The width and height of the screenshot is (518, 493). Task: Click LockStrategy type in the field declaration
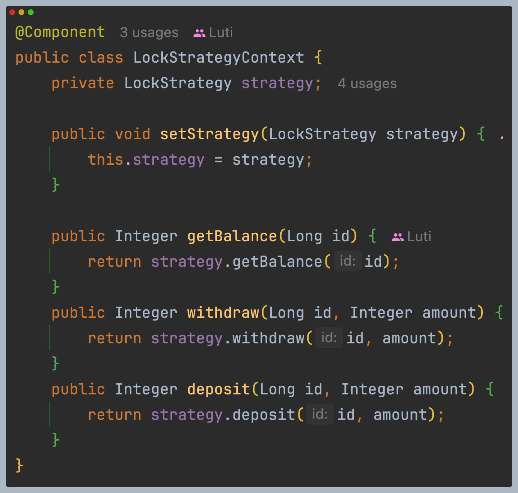[178, 83]
